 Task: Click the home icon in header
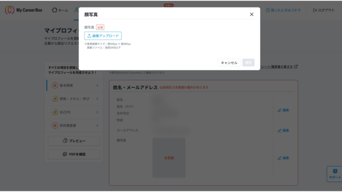(x=54, y=10)
